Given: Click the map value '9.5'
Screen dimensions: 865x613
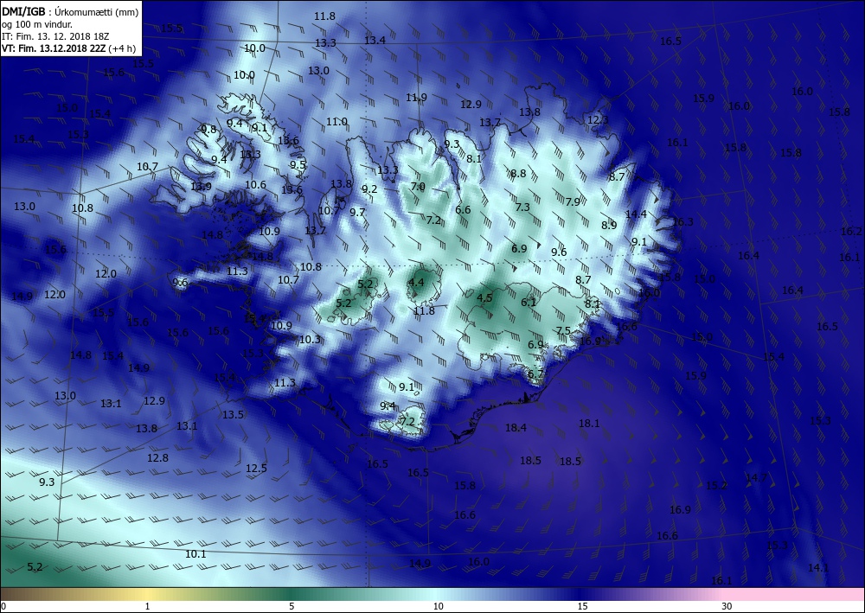Looking at the screenshot, I should (x=298, y=164).
